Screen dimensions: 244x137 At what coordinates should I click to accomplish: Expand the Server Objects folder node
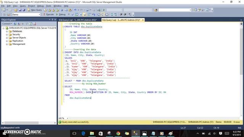pyautogui.click(x=7, y=38)
